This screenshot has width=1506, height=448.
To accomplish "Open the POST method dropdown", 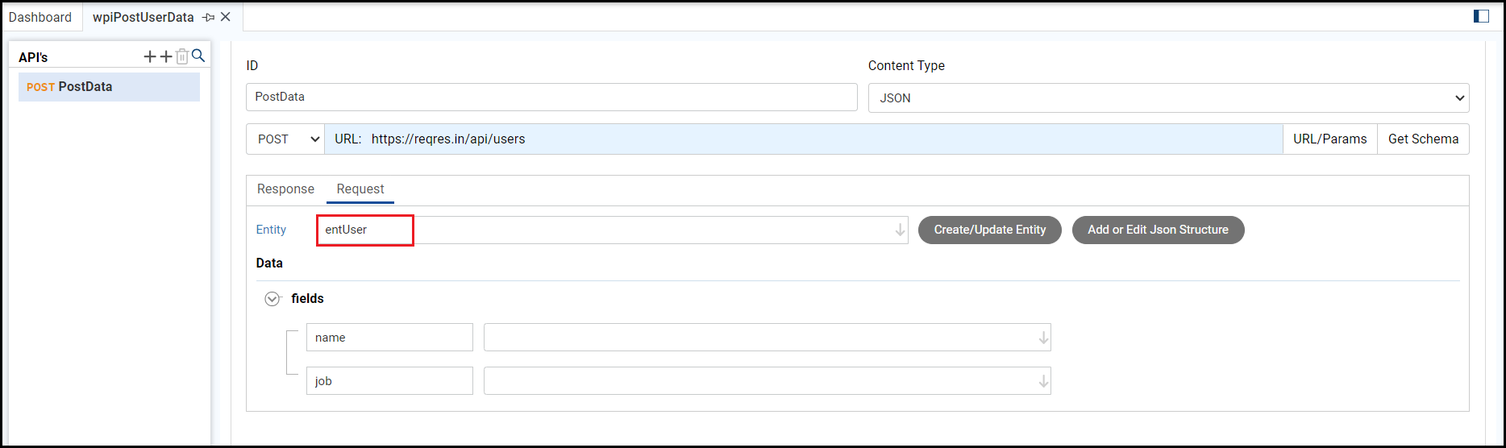I will tap(285, 139).
